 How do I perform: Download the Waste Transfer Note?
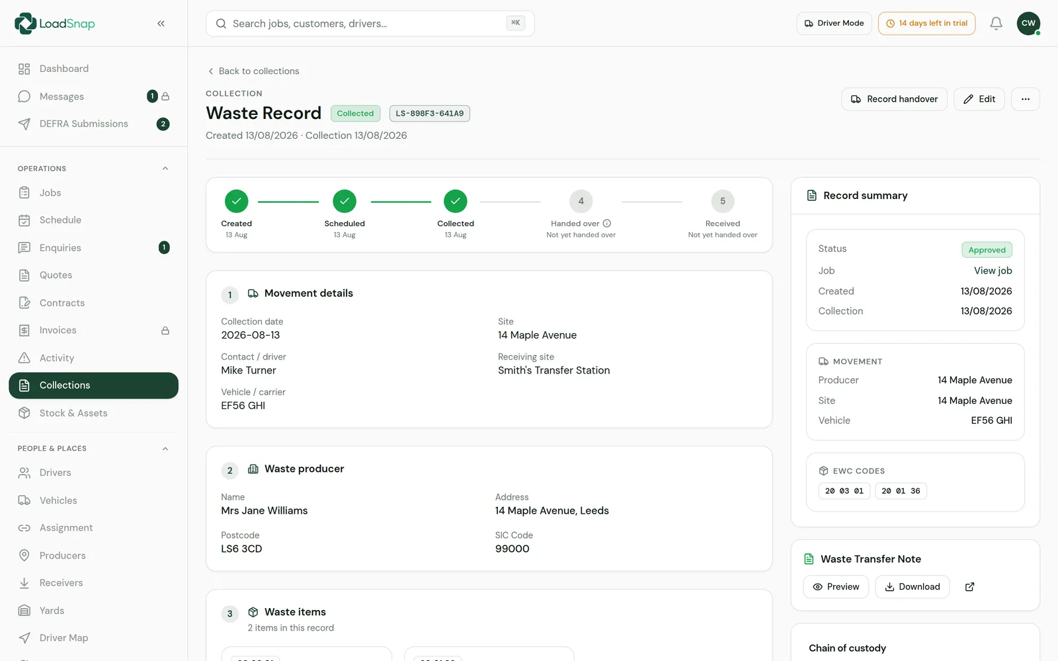click(x=913, y=587)
